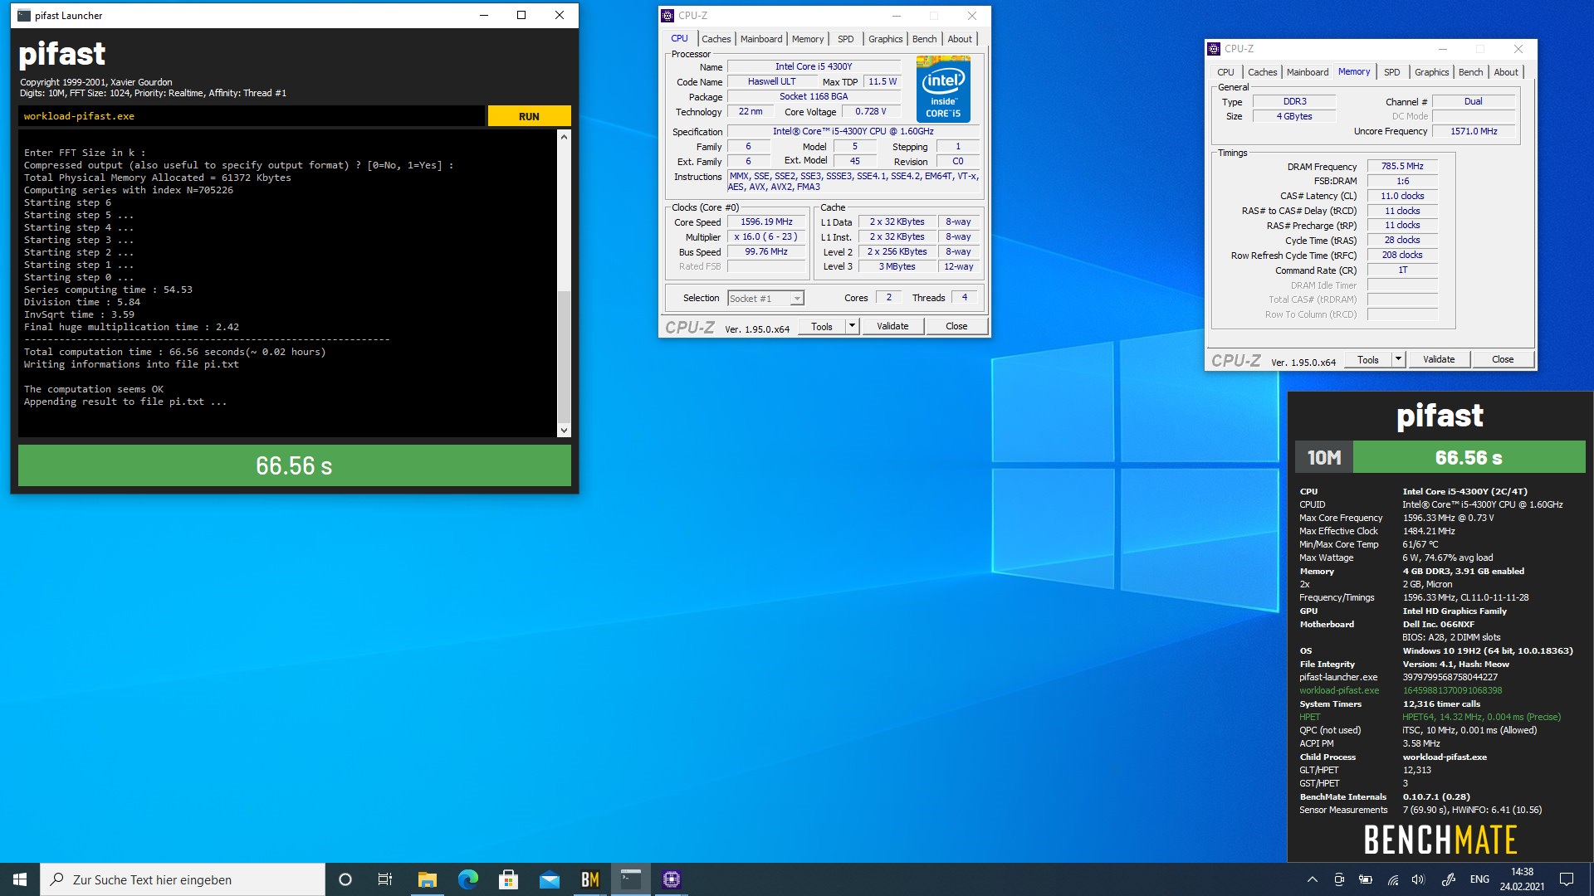
Task: Open the network status tray icon
Action: point(1393,879)
